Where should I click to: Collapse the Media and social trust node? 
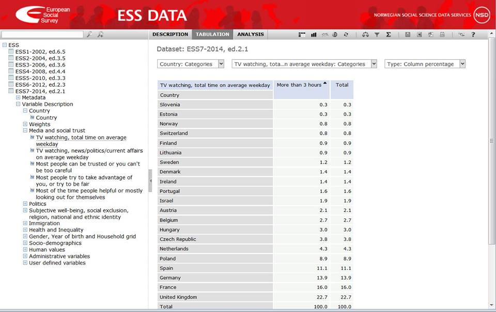[25, 130]
